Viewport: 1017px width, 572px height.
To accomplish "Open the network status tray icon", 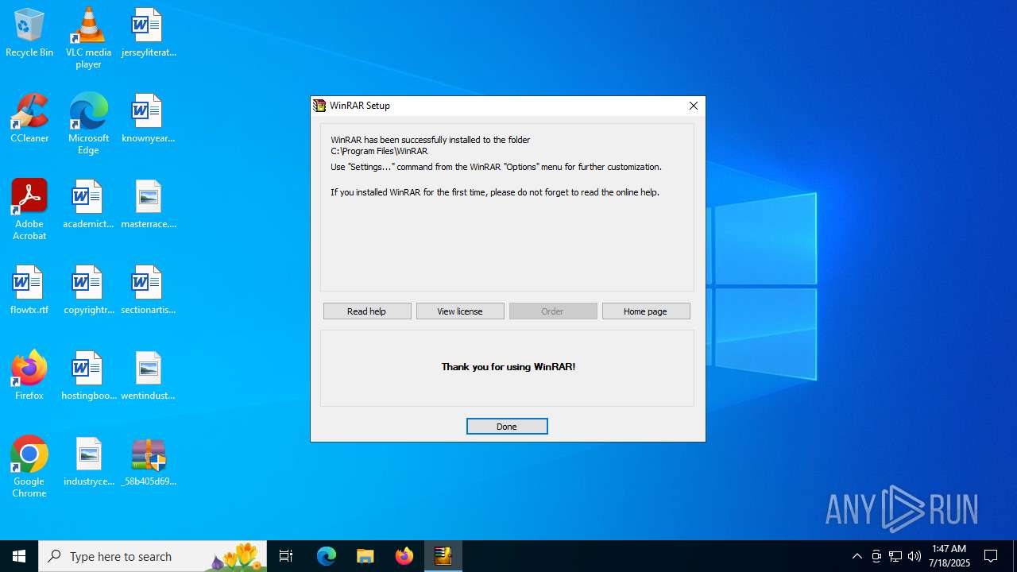I will point(895,556).
